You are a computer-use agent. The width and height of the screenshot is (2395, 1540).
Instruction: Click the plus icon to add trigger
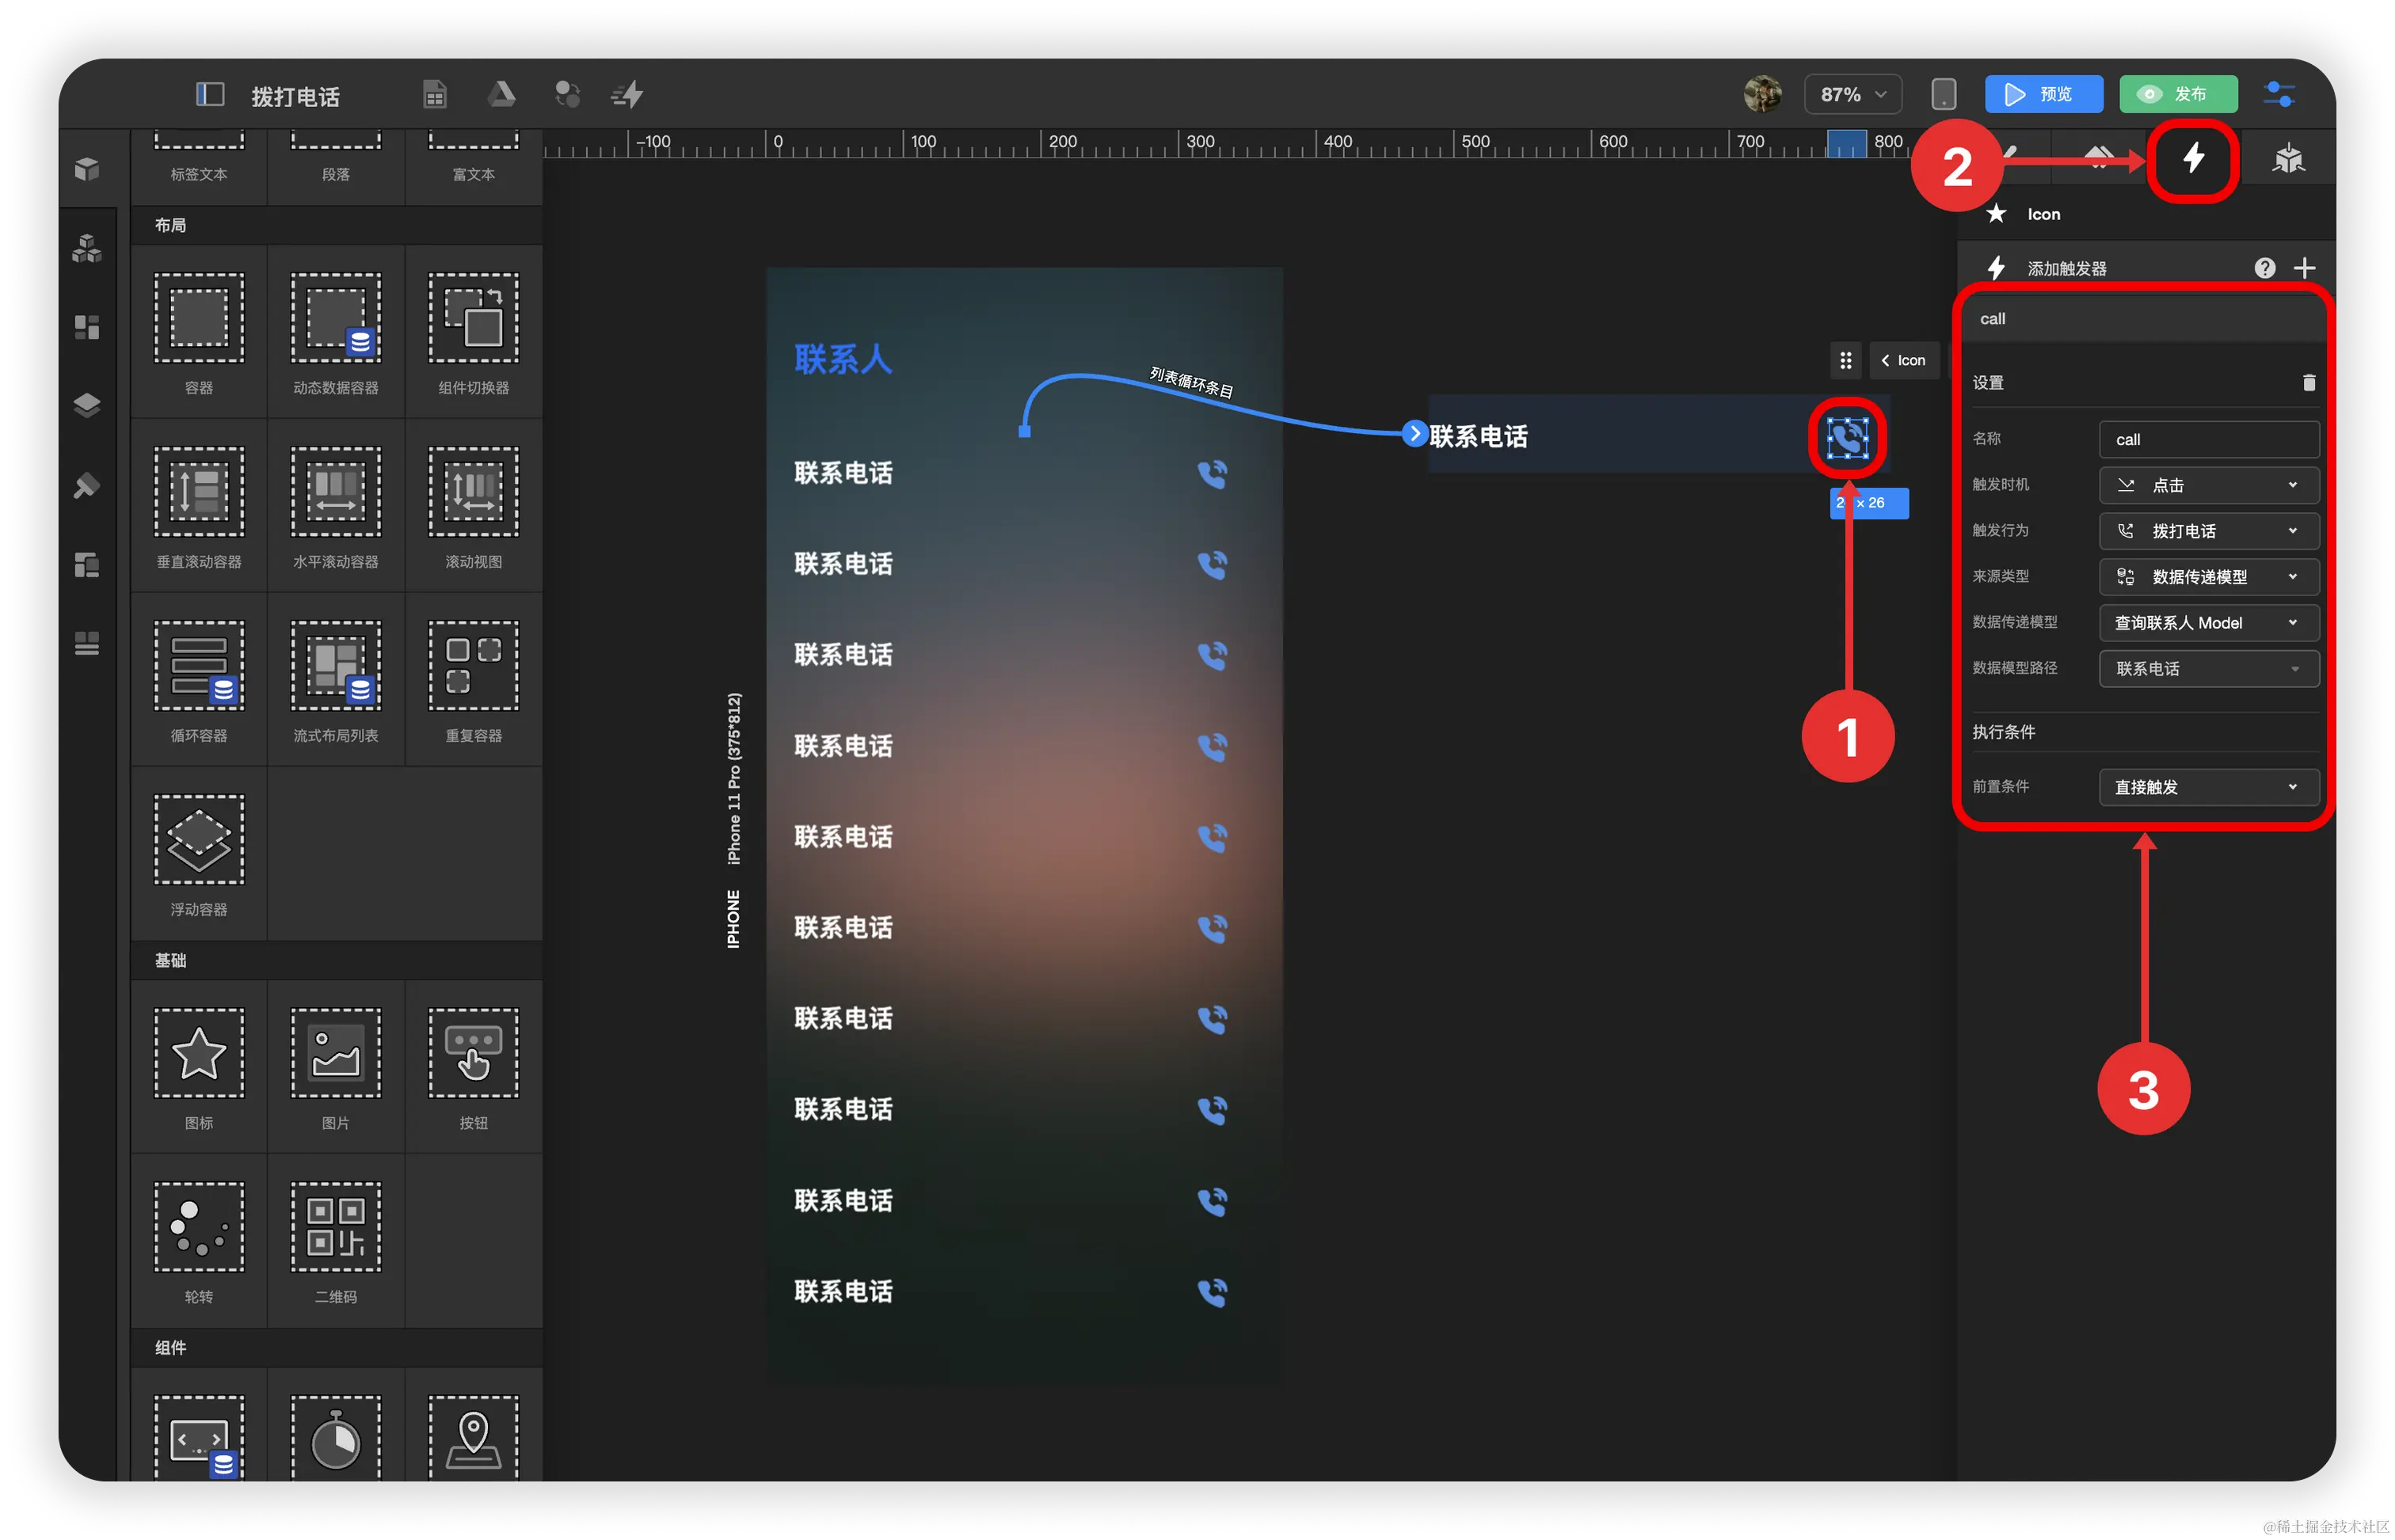coord(2304,268)
